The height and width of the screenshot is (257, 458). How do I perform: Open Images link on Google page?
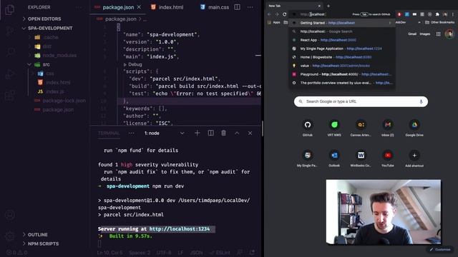(424, 34)
